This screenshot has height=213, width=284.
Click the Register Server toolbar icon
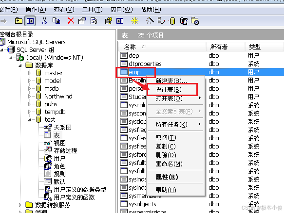coord(161,21)
